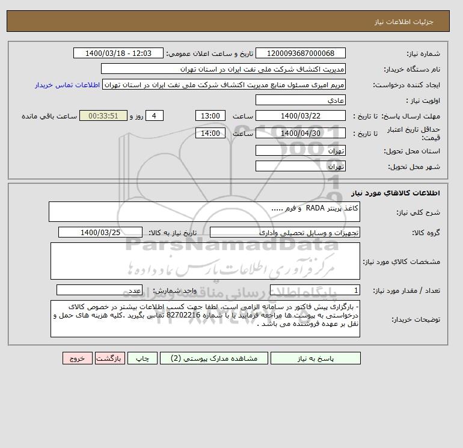Viewport: 463px width, 448px height.
Task: Click the price validity date 1400/04/30
Action: coord(300,133)
